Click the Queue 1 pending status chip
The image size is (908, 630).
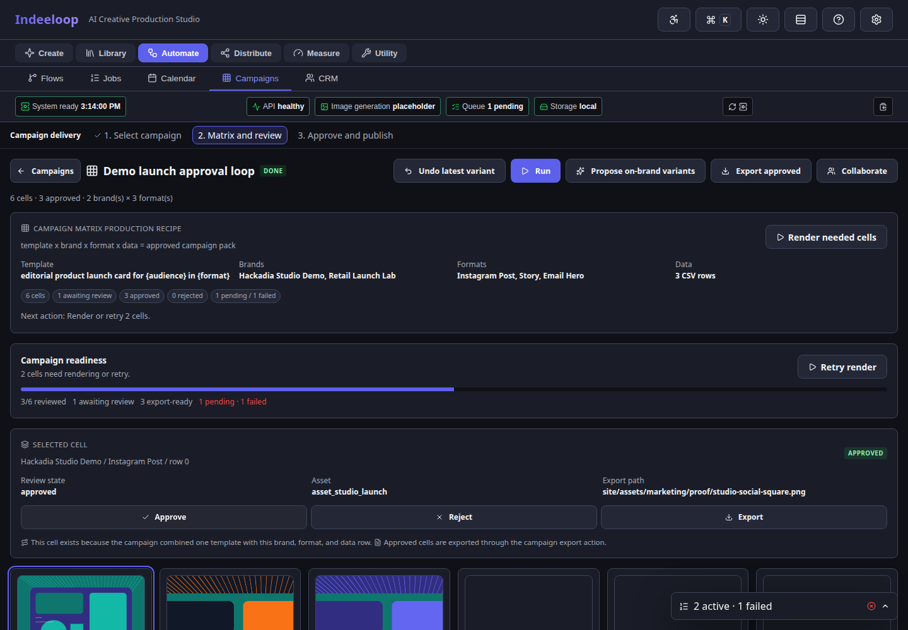(487, 106)
